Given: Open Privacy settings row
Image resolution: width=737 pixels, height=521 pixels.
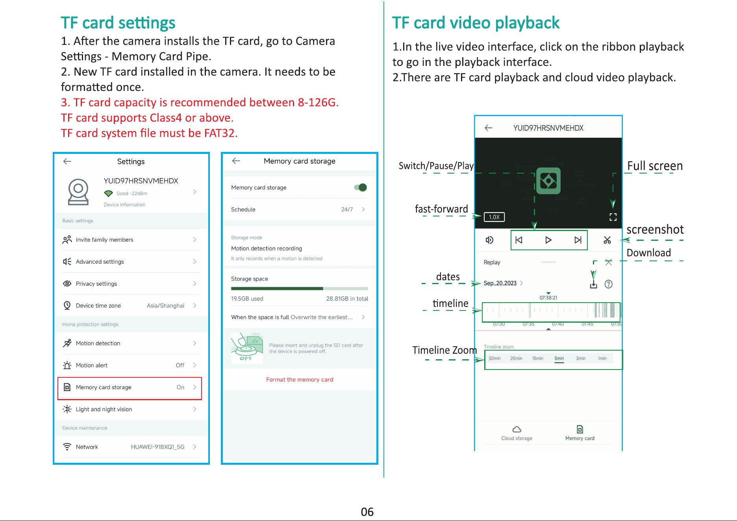Looking at the screenshot, I should point(131,284).
